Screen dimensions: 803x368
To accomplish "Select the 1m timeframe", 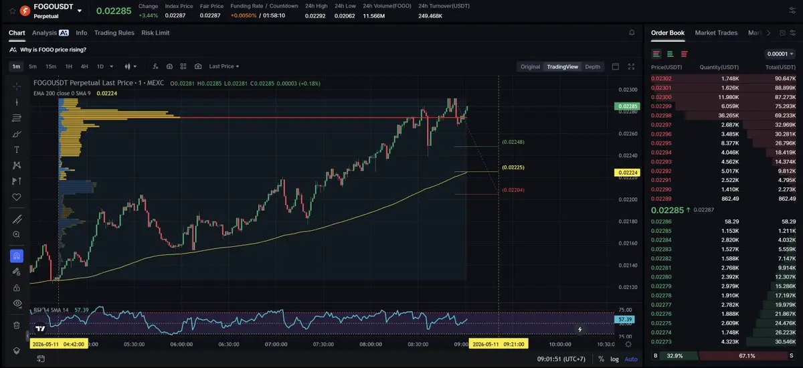I will 16,66.
